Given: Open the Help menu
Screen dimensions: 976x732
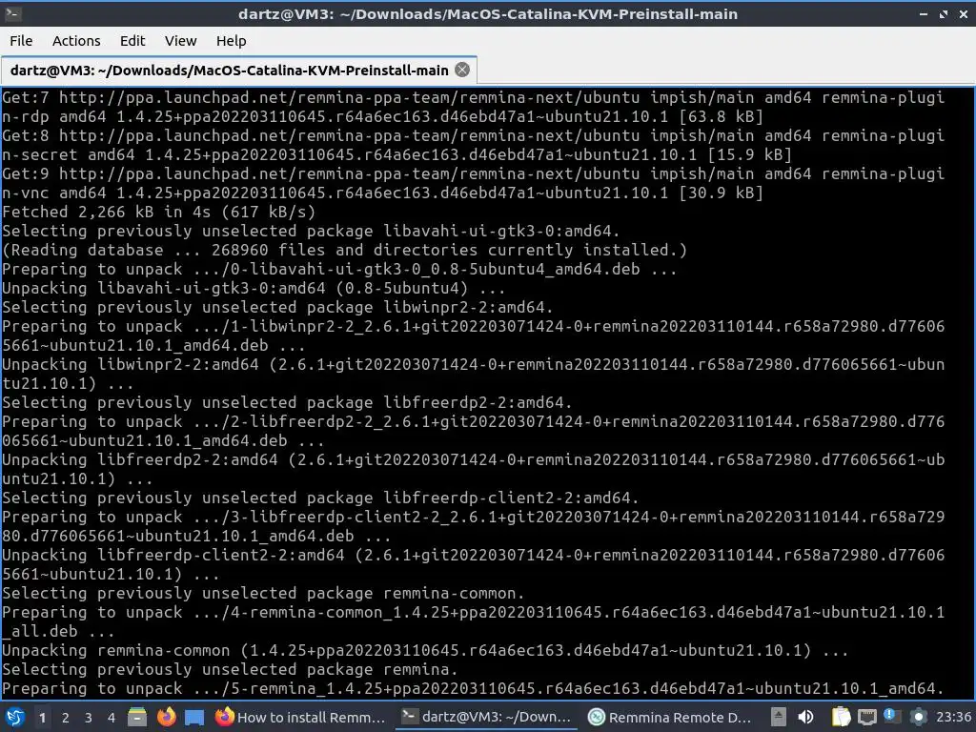Looking at the screenshot, I should 231,41.
